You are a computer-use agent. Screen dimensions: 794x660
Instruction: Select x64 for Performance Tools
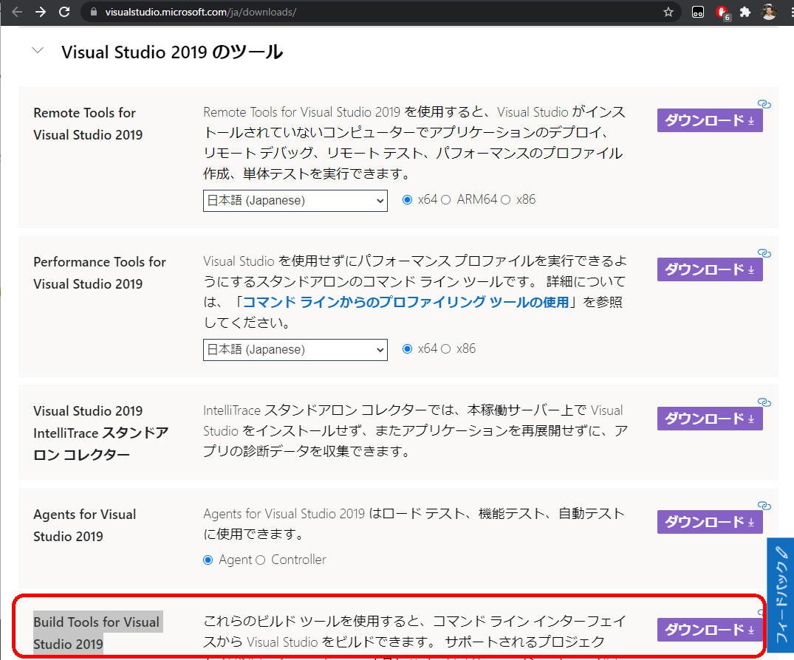pos(407,348)
